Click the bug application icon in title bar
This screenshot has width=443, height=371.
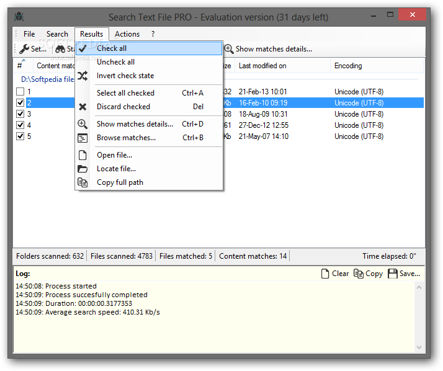coord(19,17)
